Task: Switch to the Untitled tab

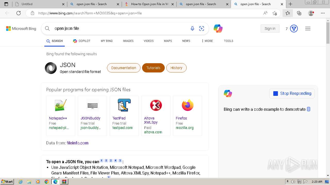Action: [40, 4]
